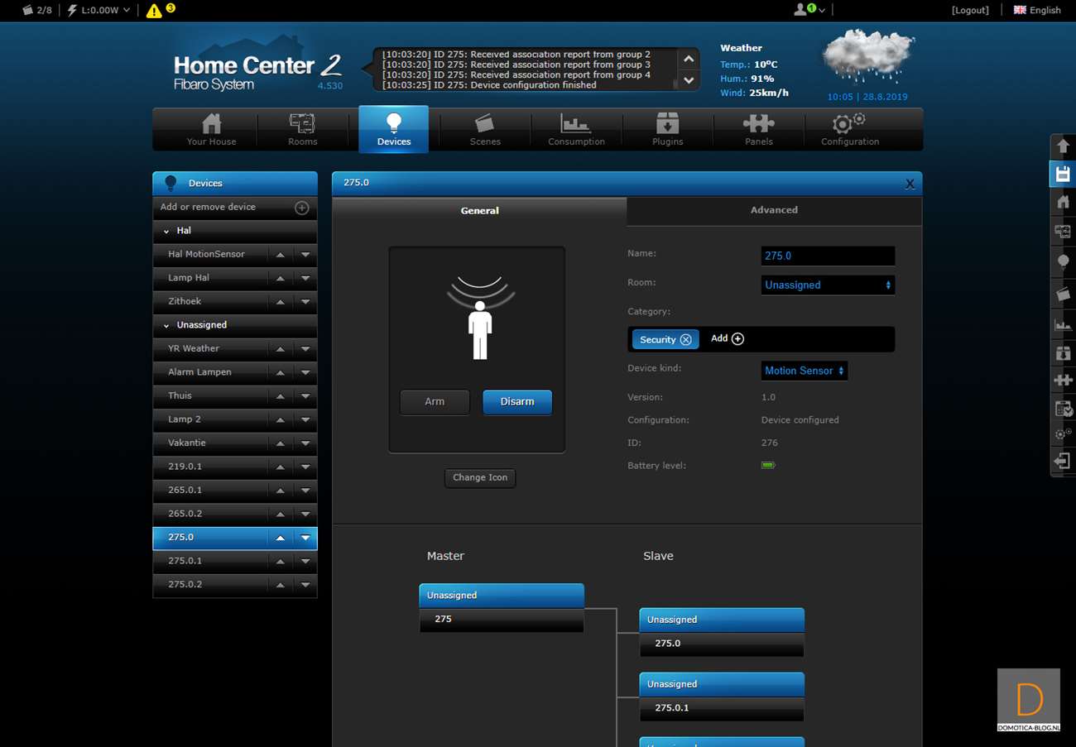Click the Logout link
This screenshot has width=1076, height=747.
click(970, 10)
